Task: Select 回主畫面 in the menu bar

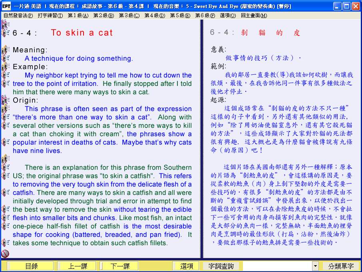Action: [x=254, y=16]
